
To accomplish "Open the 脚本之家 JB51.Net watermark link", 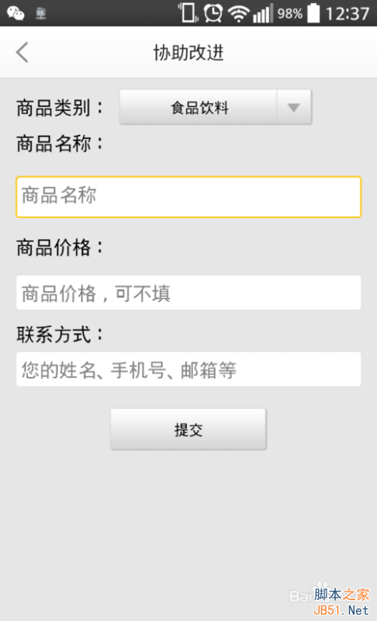I will point(341,602).
